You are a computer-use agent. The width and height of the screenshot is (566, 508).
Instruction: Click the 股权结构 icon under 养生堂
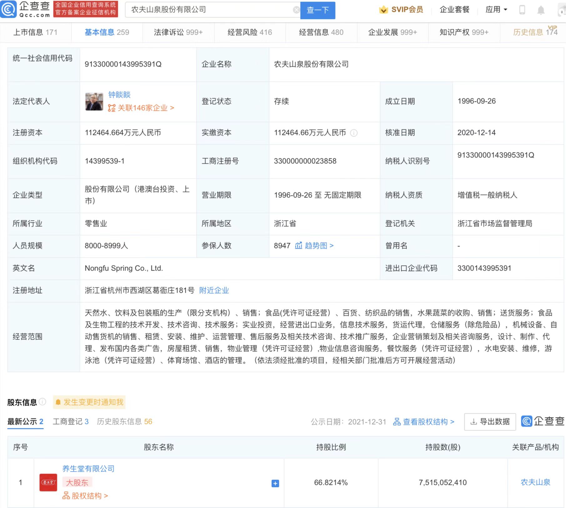66,496
